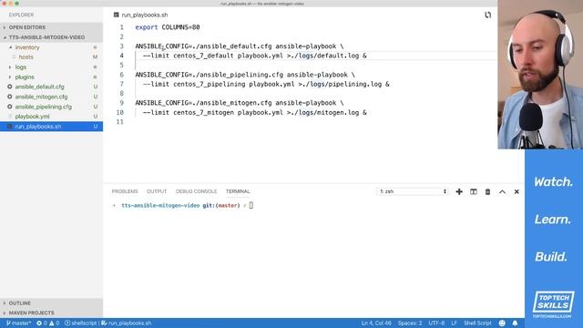
Task: Open ansible_pipelining.cfg in explorer
Action: pyautogui.click(x=51, y=107)
